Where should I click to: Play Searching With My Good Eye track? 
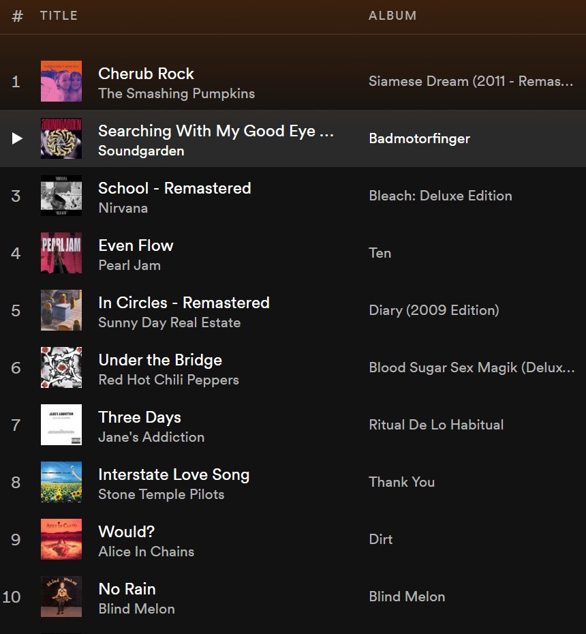[x=17, y=138]
